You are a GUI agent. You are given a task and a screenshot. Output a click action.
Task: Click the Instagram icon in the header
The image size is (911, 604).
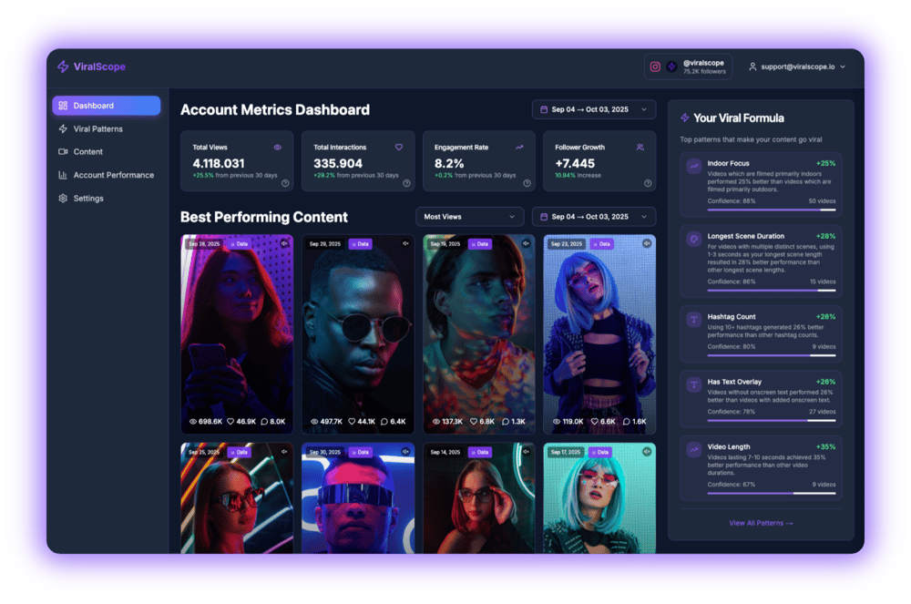tap(655, 67)
